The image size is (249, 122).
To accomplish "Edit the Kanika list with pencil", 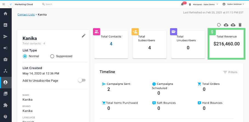I will tap(84, 36).
